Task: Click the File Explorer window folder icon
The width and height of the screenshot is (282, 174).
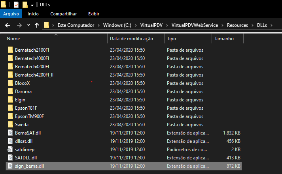Action: 3,4
